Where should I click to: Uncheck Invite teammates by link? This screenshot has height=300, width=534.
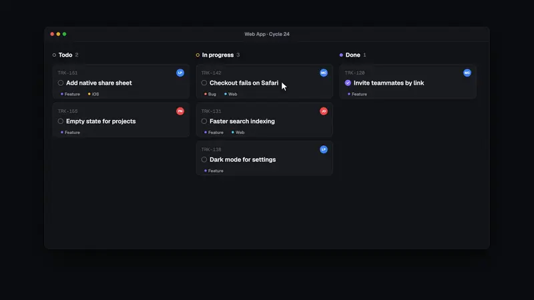348,83
